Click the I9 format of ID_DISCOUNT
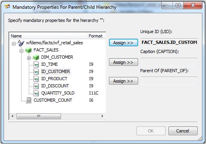206x144 pixels. coord(91,86)
